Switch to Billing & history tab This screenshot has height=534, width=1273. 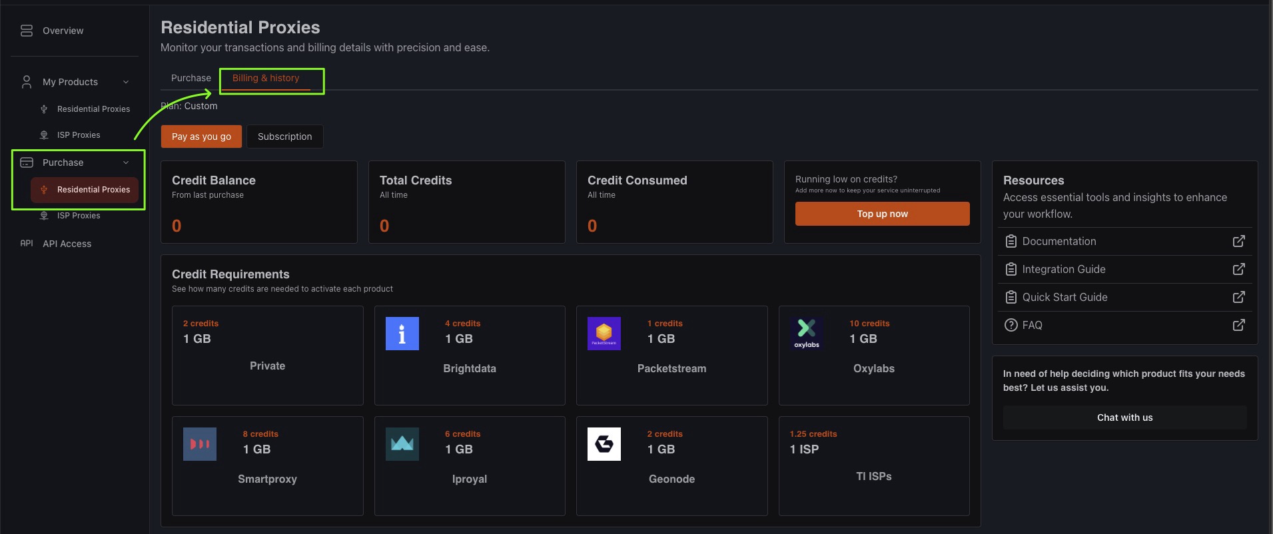266,78
